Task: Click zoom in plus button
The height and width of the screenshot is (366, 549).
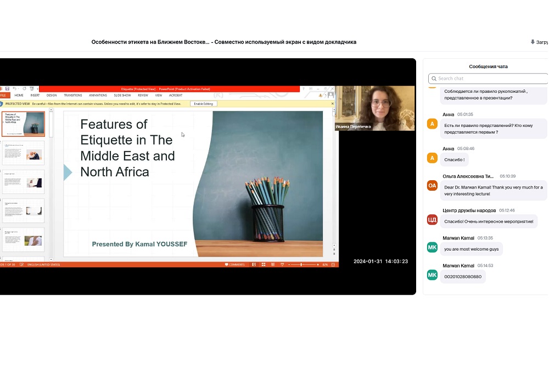Action: pyautogui.click(x=318, y=264)
